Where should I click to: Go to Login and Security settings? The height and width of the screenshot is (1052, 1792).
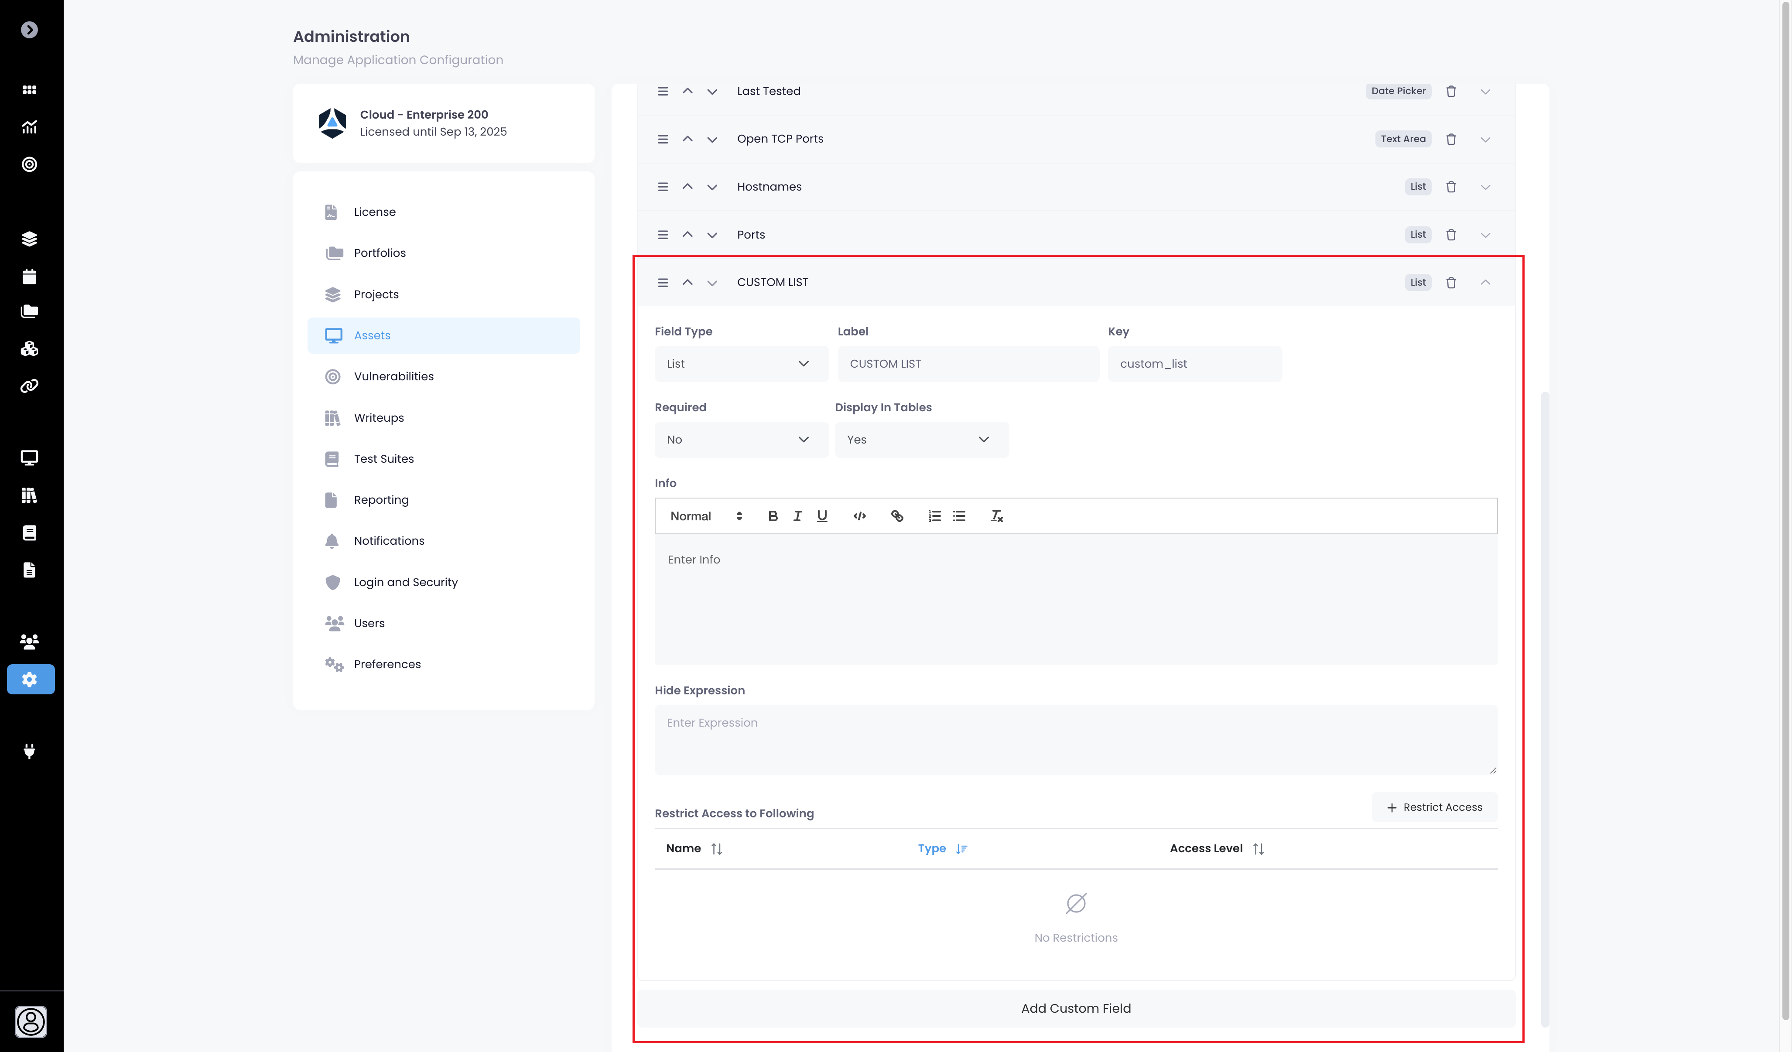(405, 582)
